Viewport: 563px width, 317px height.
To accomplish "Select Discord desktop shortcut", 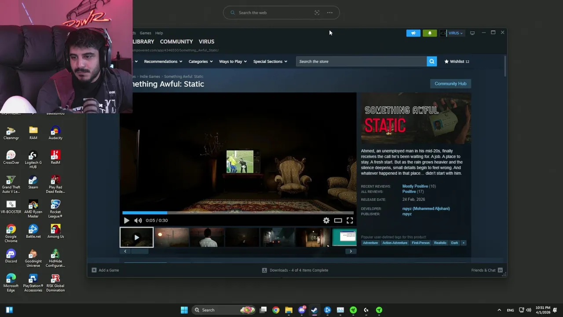I will tap(11, 256).
